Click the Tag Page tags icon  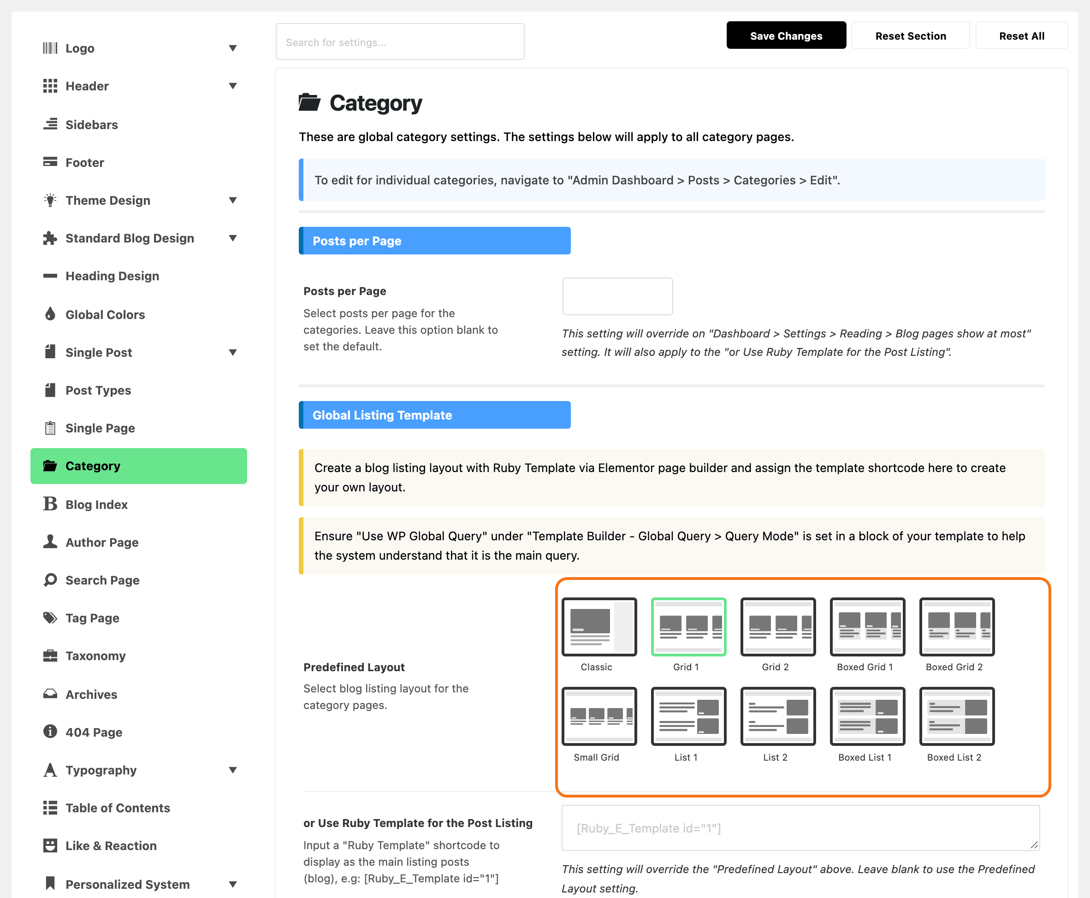click(x=50, y=618)
